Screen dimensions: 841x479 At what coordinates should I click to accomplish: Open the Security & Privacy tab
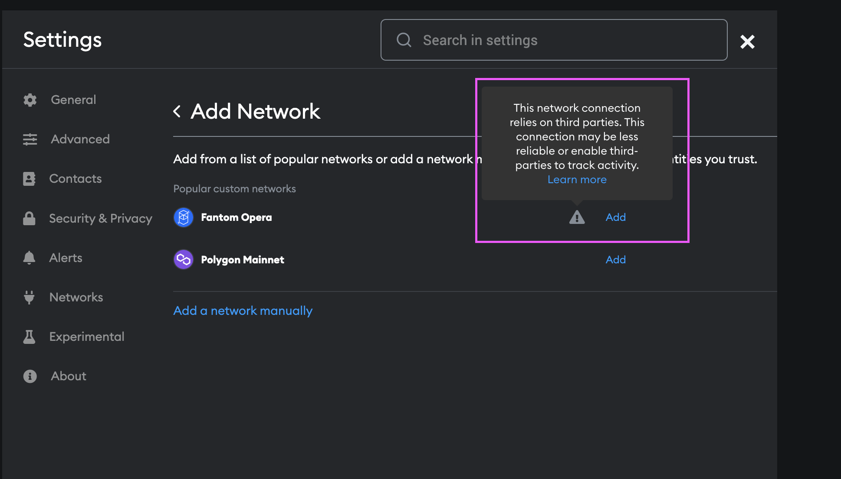pos(100,218)
